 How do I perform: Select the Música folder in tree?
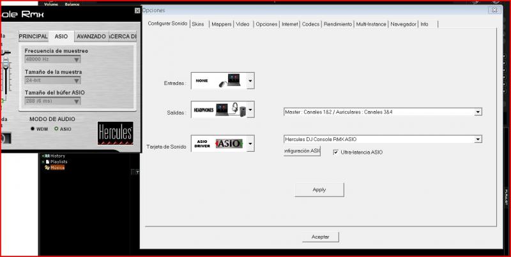(x=57, y=168)
